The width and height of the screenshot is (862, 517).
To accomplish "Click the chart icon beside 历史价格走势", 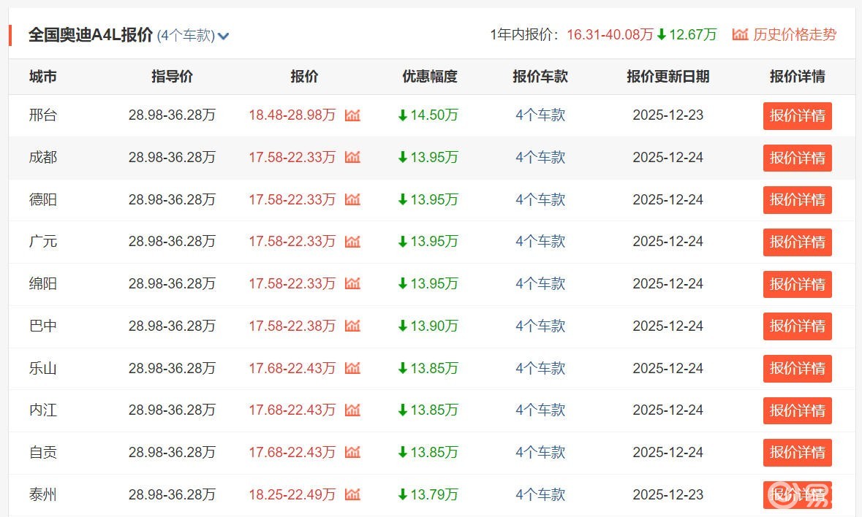I will tap(740, 34).
